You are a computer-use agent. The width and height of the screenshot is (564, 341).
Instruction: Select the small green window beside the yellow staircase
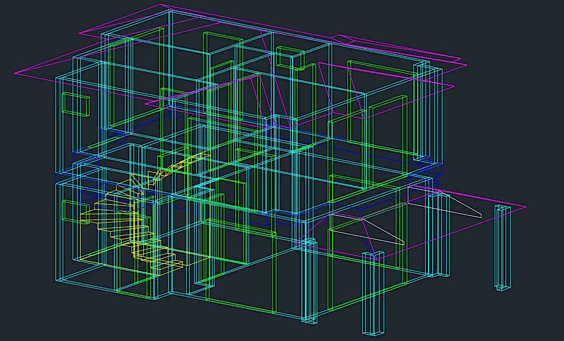pos(76,212)
